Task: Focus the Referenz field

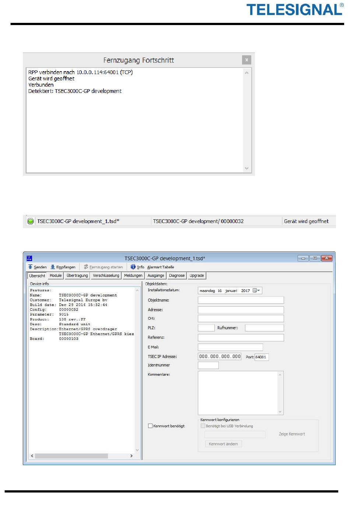Action: (241, 337)
